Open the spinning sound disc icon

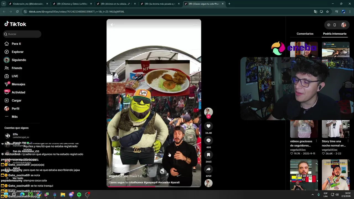point(209,183)
